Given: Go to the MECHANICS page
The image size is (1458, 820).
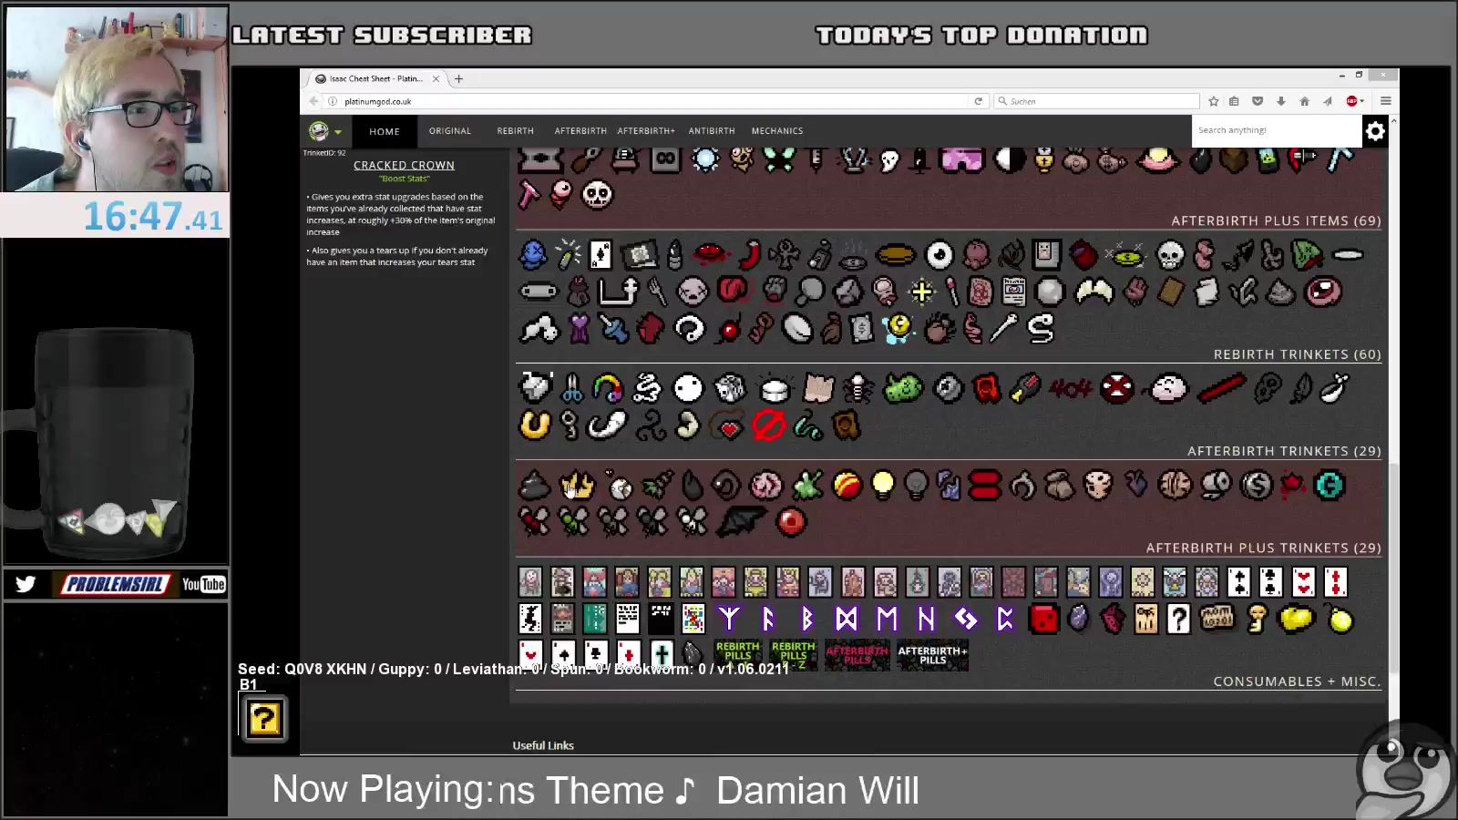Looking at the screenshot, I should (777, 131).
